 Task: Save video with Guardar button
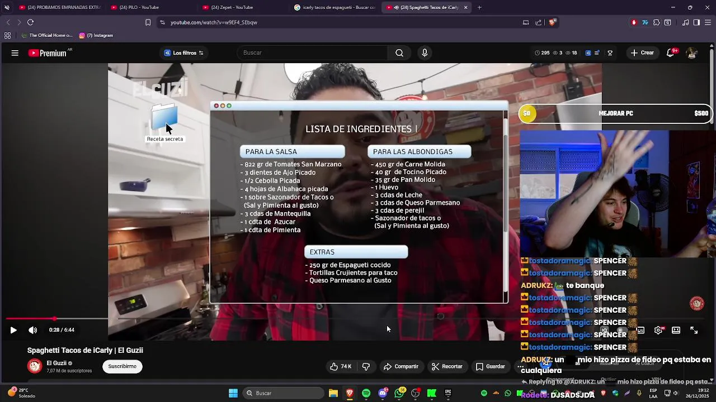pyautogui.click(x=490, y=366)
